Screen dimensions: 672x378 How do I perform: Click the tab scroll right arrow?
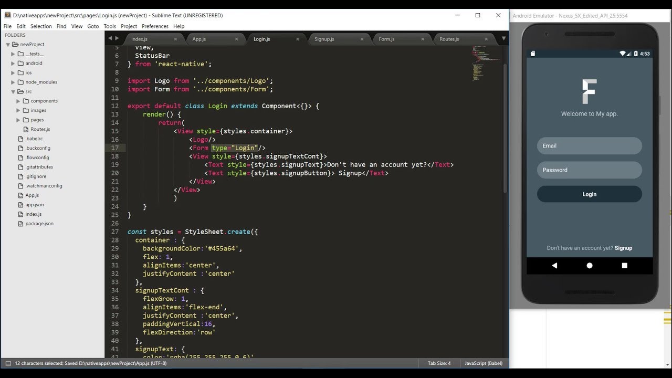117,38
